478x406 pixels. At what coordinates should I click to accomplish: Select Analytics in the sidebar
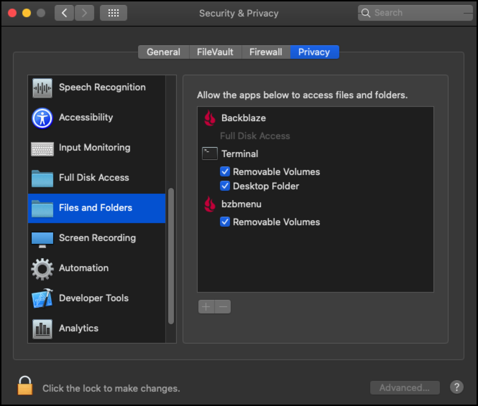click(97, 329)
